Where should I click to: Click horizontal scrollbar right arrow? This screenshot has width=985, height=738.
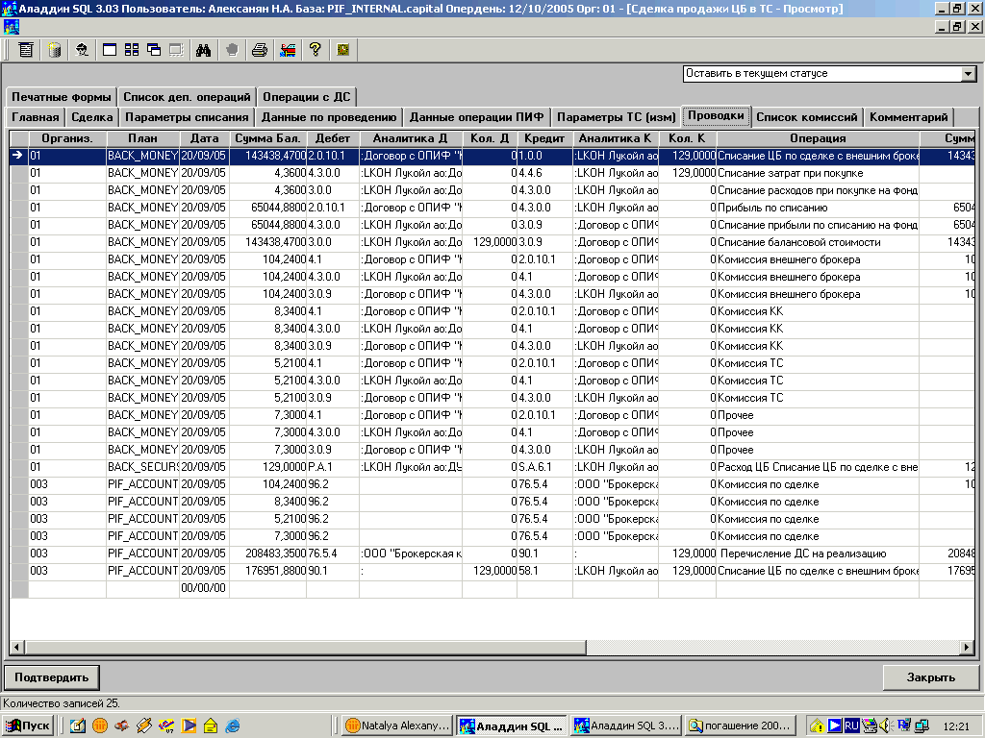(x=968, y=647)
